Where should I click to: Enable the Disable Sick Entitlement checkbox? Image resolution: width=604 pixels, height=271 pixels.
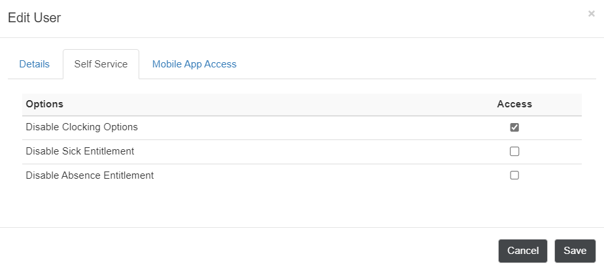click(x=514, y=151)
